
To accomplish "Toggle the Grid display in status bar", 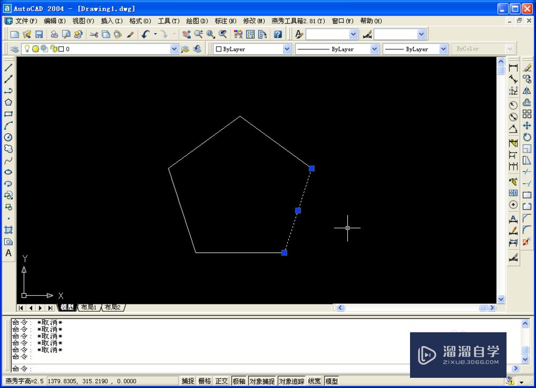I will click(x=204, y=380).
